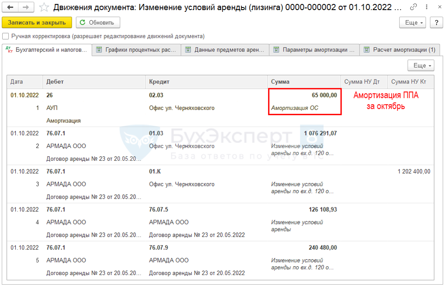Select the 1 076 291,07 amount
The image size is (444, 286).
coord(320,133)
